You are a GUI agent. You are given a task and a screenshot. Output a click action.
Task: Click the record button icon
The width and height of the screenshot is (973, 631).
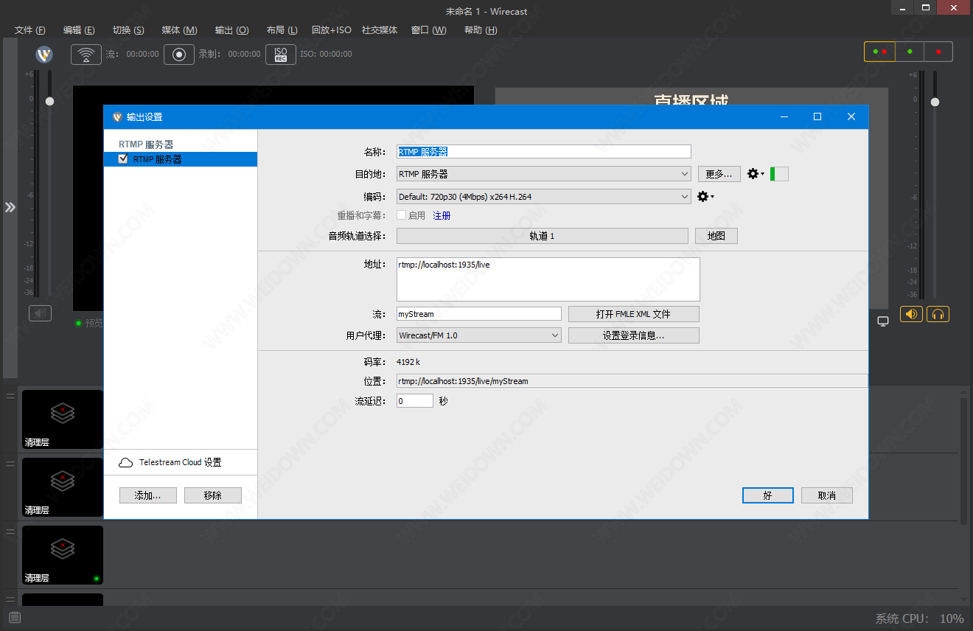point(178,55)
